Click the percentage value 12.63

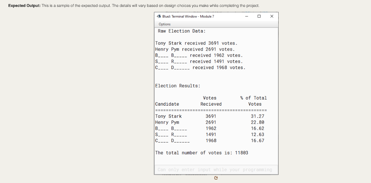click(258, 135)
